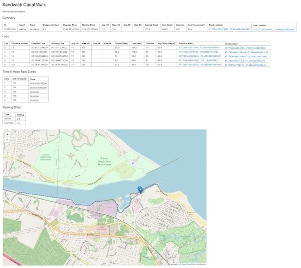Open Lap 4 end location link
The height and width of the screenshot is (268, 301).
[x=245, y=65]
